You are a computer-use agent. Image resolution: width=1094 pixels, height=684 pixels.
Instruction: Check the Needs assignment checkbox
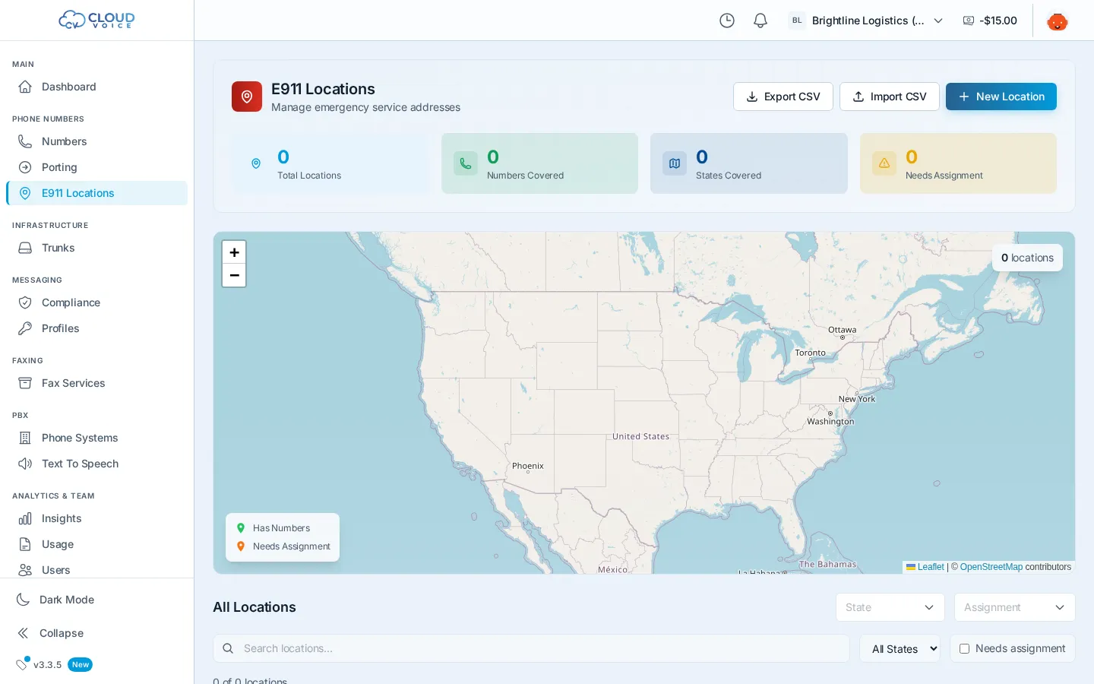[964, 649]
